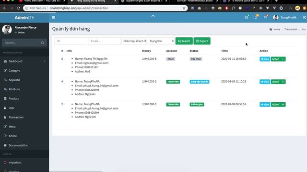Open the Category menu item
307x172 pixels.
24,71
